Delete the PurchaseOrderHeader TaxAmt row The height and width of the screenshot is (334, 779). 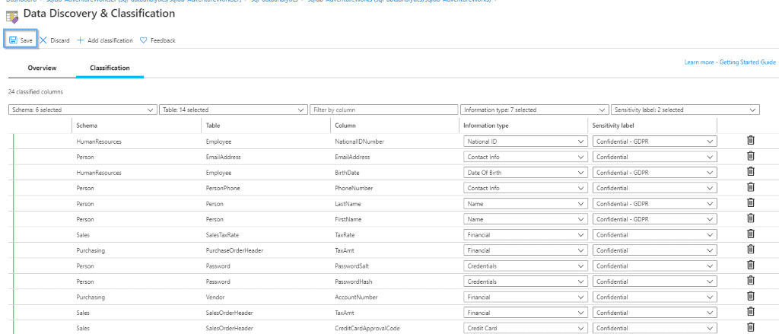(751, 250)
